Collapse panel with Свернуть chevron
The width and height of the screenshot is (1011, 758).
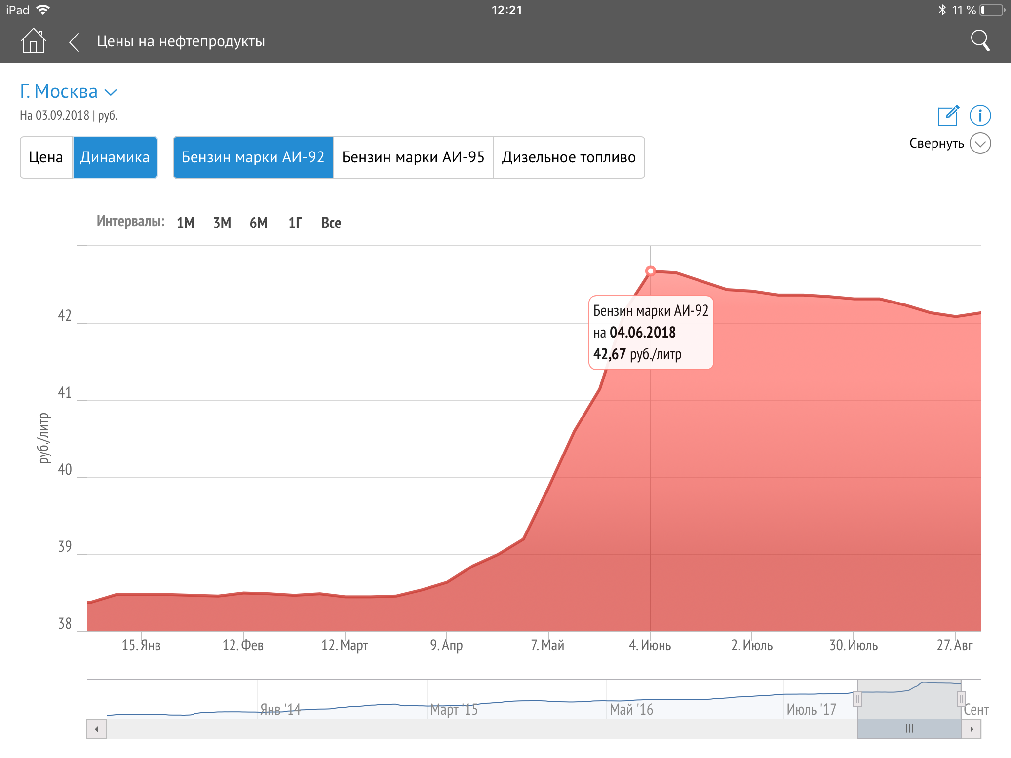tap(980, 144)
